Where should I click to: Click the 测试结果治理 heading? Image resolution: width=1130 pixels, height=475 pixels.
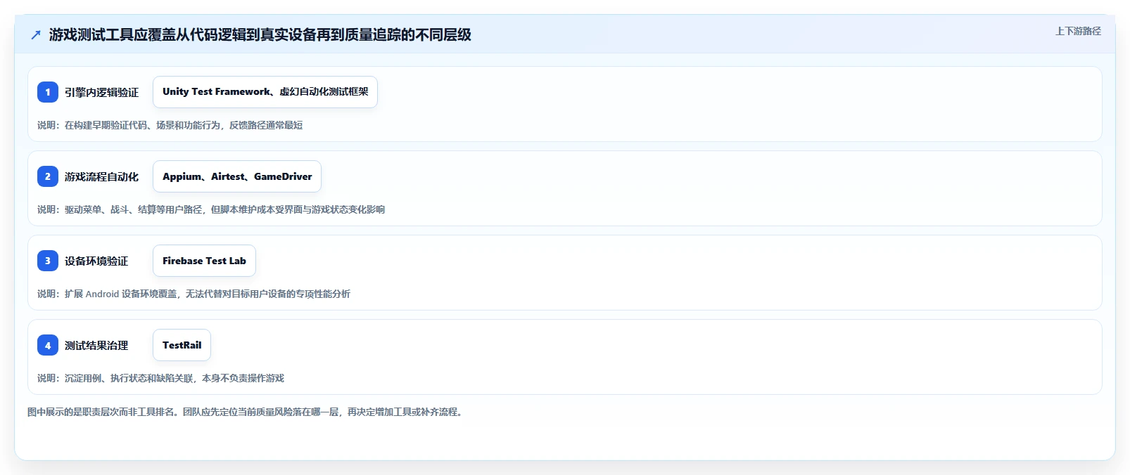(x=96, y=345)
